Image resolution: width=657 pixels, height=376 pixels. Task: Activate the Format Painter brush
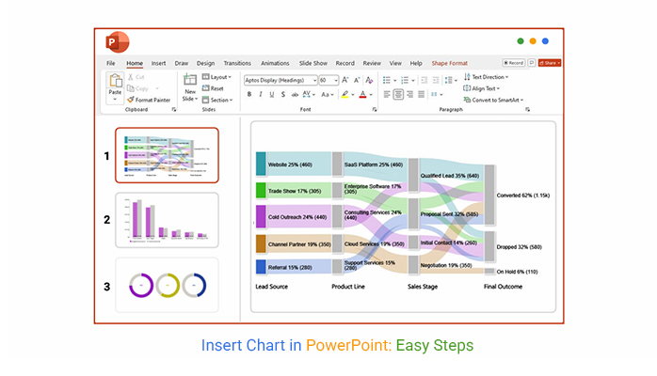[131, 100]
